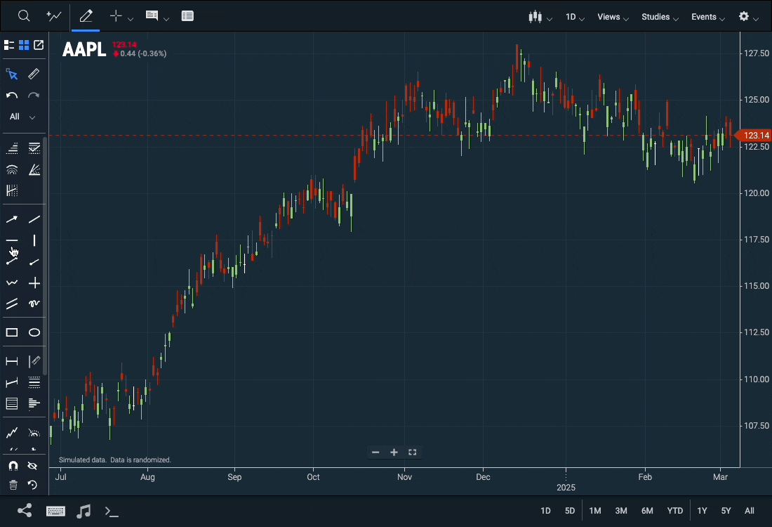Viewport: 772px width, 527px height.
Task: Select the continuous zigzag line tool
Action: coord(12,282)
